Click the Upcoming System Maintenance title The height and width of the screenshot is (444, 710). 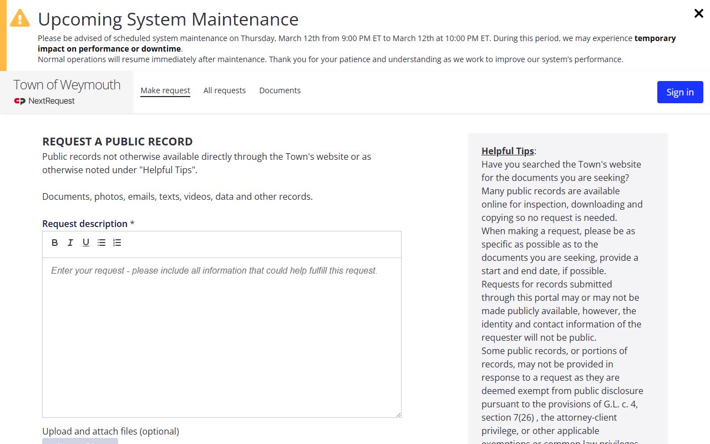click(x=168, y=19)
